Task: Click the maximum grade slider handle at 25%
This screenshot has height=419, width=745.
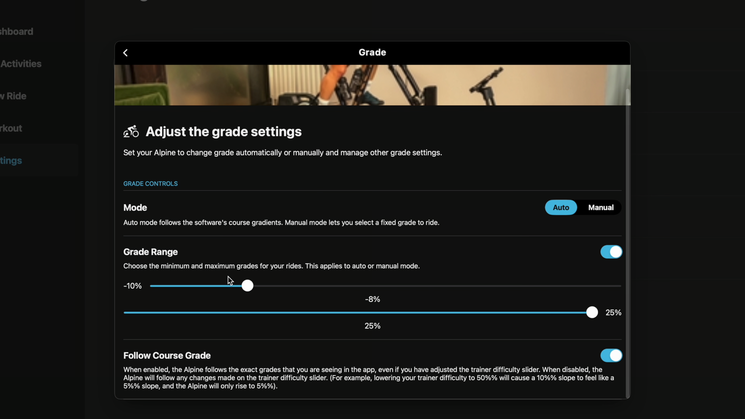Action: 592,312
